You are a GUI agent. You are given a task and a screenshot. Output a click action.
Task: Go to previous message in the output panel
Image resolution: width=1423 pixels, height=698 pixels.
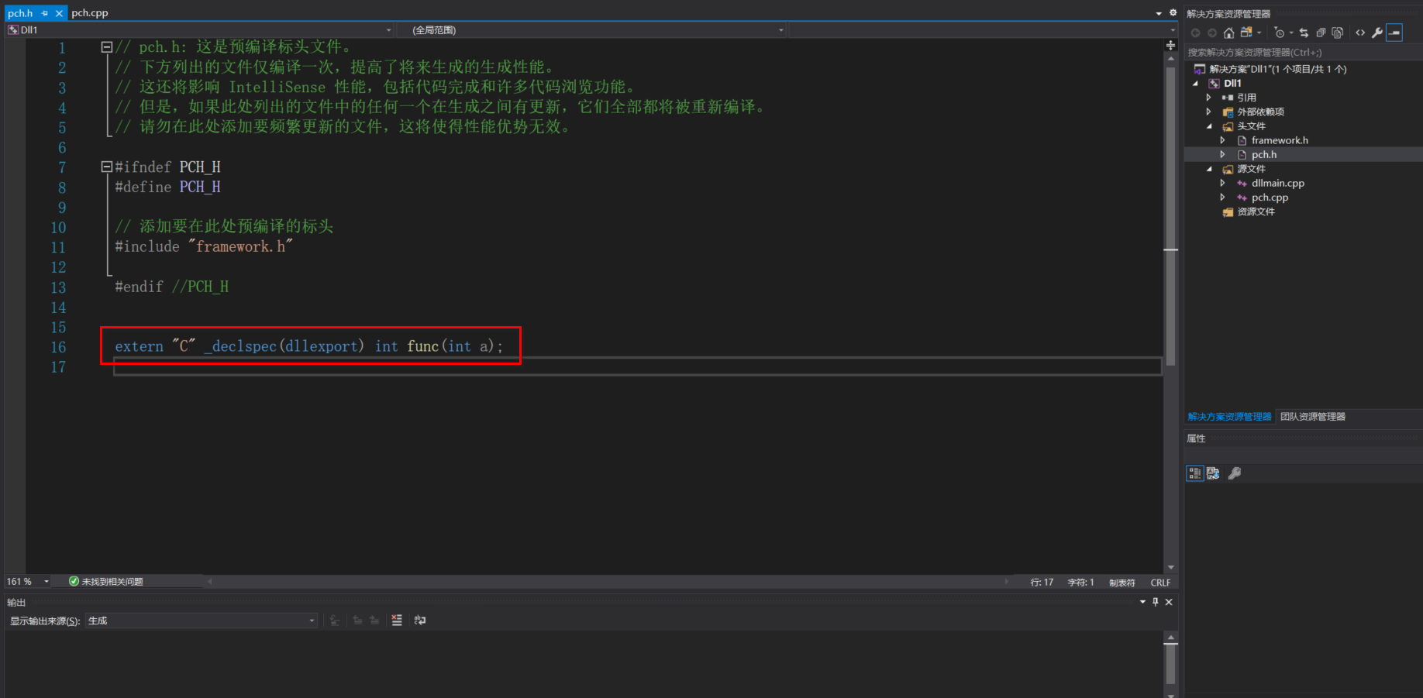(x=357, y=621)
